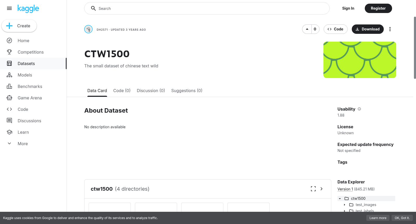The height and width of the screenshot is (224, 416).
Task: Click the CTW1500 dataset title
Action: click(107, 54)
